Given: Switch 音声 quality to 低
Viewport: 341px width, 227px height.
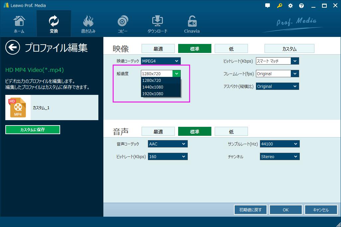Looking at the screenshot, I should coord(231,131).
